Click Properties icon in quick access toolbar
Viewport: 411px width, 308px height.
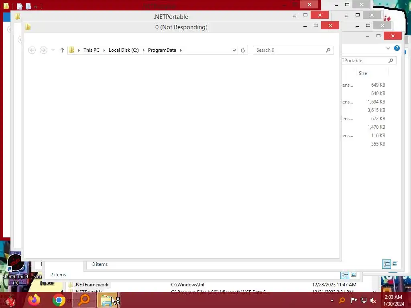[x=20, y=6]
